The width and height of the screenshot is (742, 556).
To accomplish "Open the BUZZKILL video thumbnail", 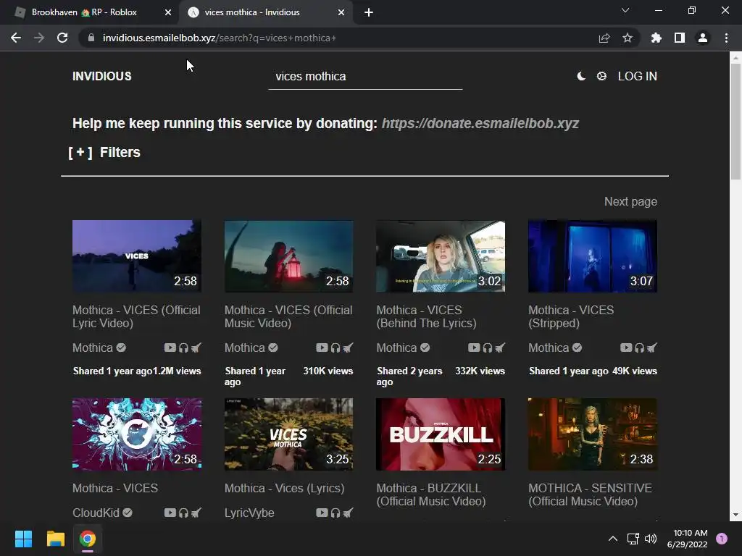I will 441,434.
